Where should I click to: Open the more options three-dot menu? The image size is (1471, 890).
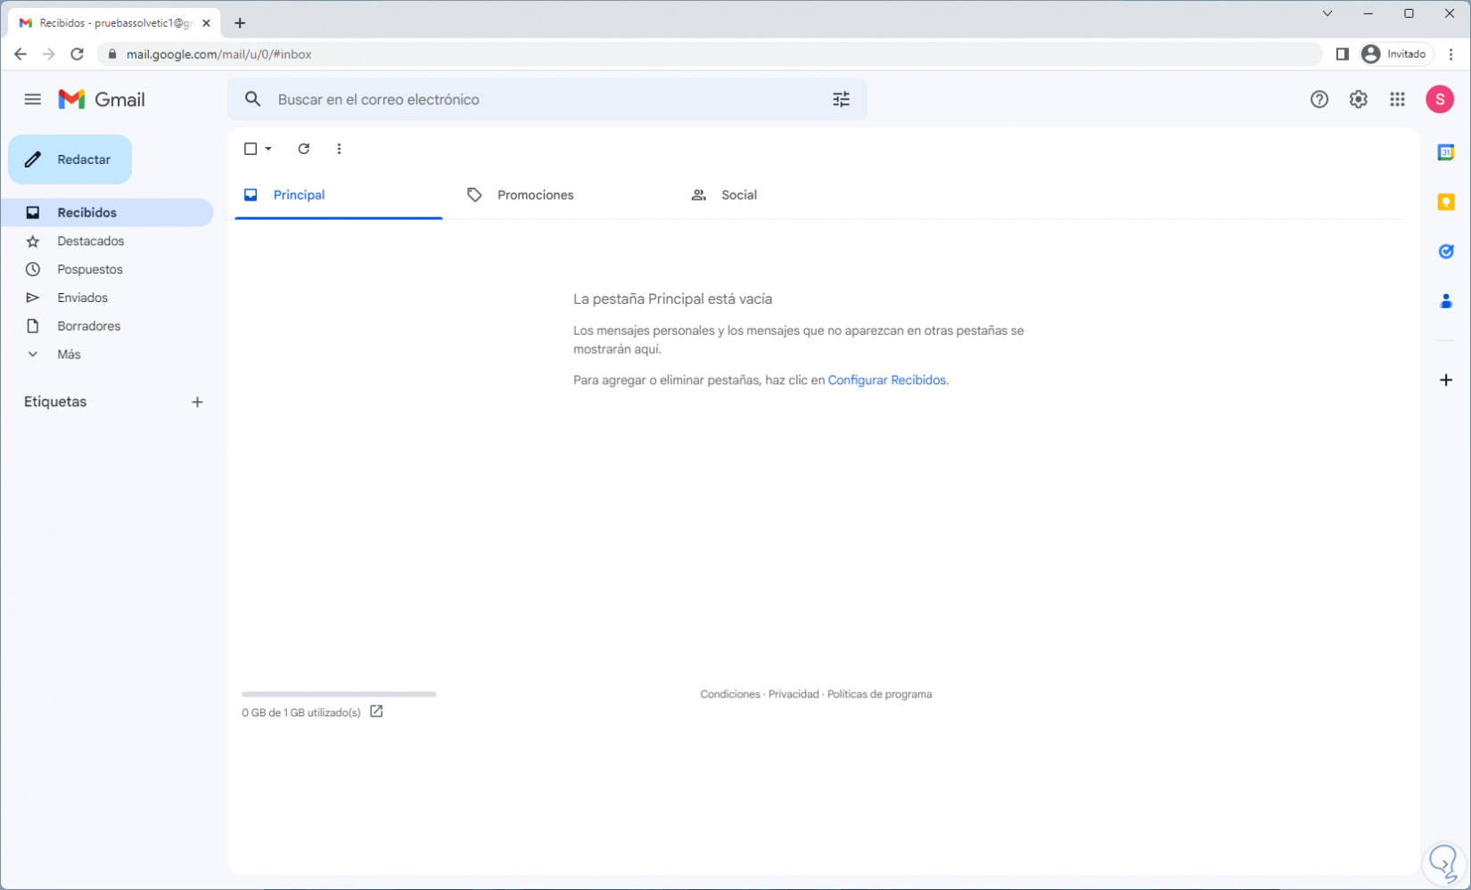point(339,149)
